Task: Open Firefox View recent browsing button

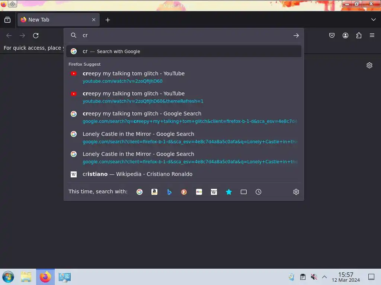Action: click(7, 20)
